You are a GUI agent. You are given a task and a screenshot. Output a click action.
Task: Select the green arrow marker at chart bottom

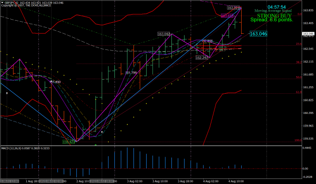click(x=96, y=145)
